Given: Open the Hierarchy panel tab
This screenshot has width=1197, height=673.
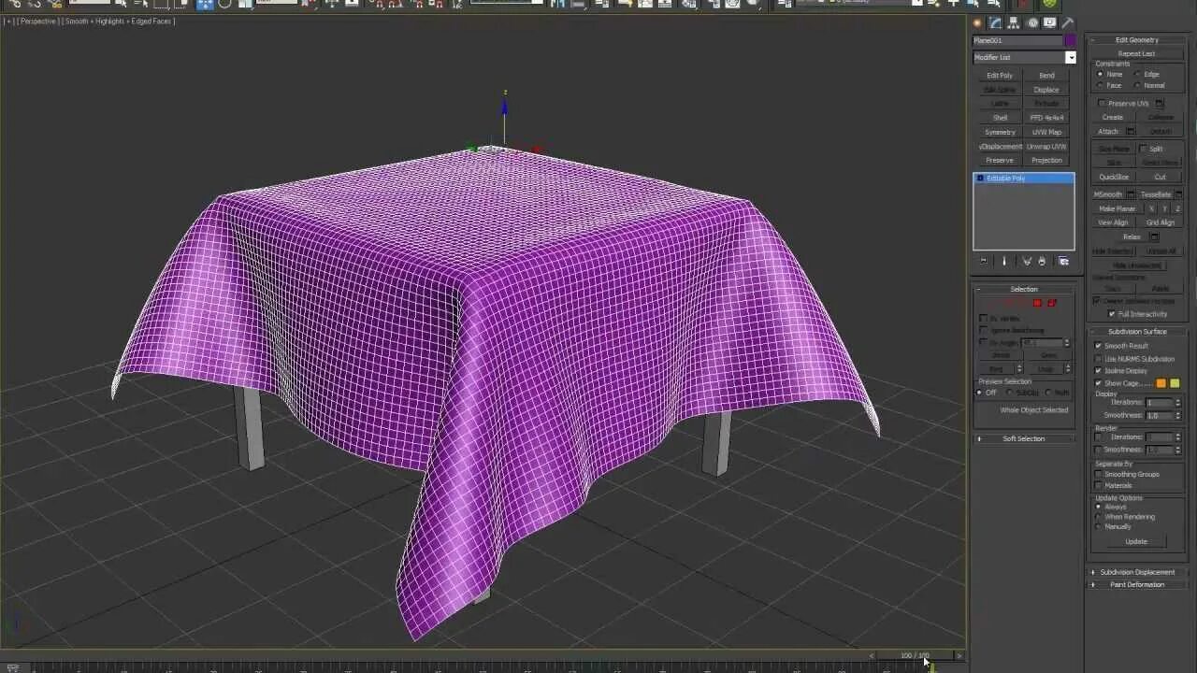Looking at the screenshot, I should click(1014, 22).
